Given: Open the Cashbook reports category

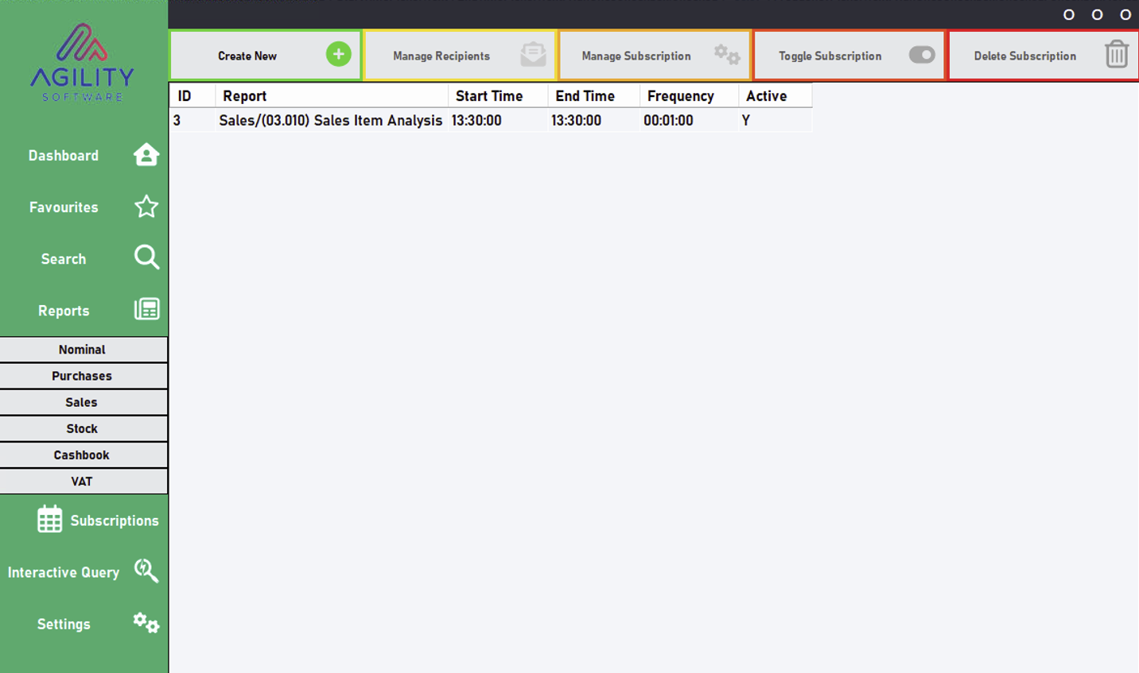Looking at the screenshot, I should coord(84,455).
